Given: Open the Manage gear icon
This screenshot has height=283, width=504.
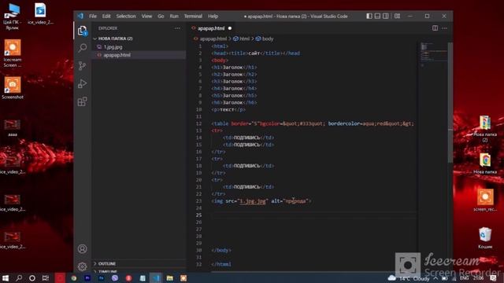Looking at the screenshot, I should (82, 266).
